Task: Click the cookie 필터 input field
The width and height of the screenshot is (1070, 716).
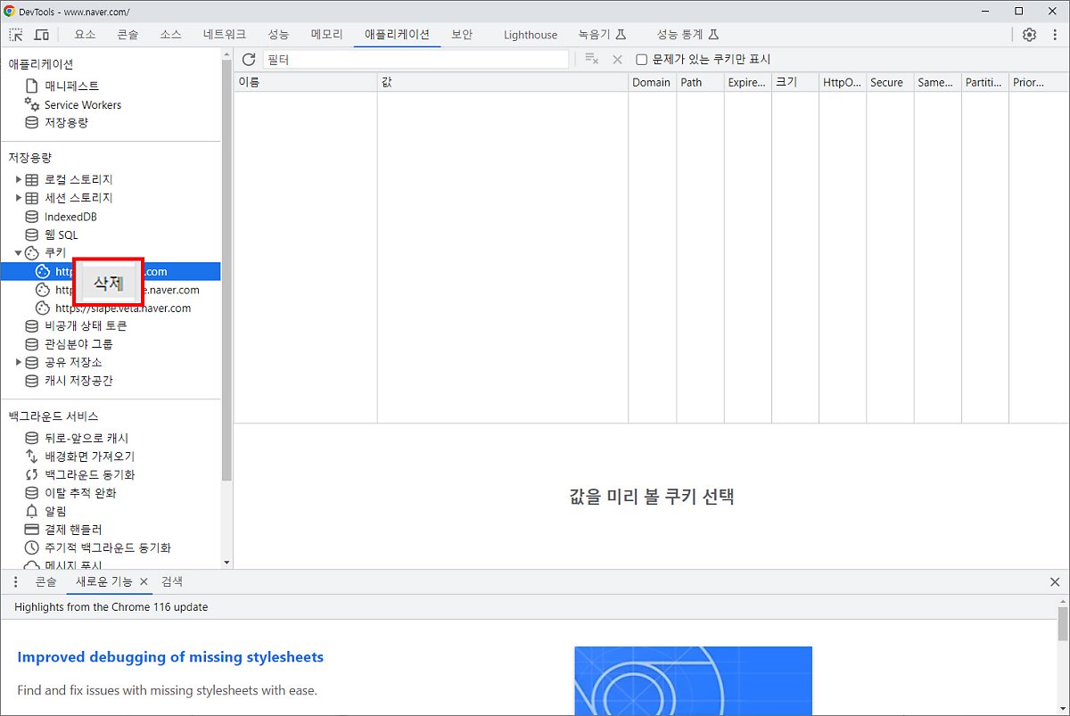Action: point(416,60)
